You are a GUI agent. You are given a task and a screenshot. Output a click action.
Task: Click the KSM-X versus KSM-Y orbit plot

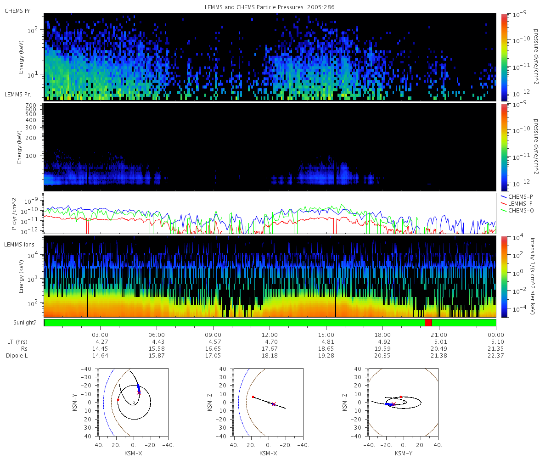(x=134, y=402)
